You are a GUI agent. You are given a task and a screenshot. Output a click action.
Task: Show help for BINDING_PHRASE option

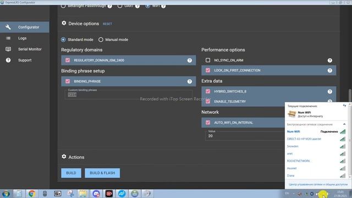[x=190, y=81]
